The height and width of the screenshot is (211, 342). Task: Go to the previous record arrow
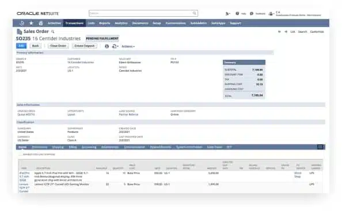(279, 32)
